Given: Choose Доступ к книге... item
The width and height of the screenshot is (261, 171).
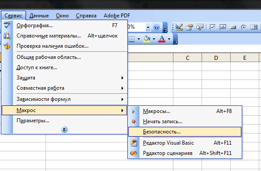Looking at the screenshot, I should [64, 67].
